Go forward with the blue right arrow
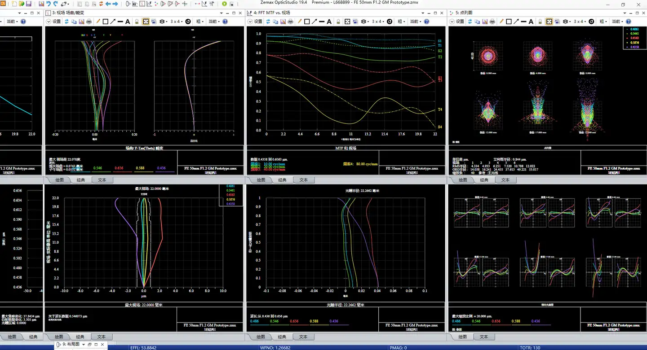 (115, 4)
